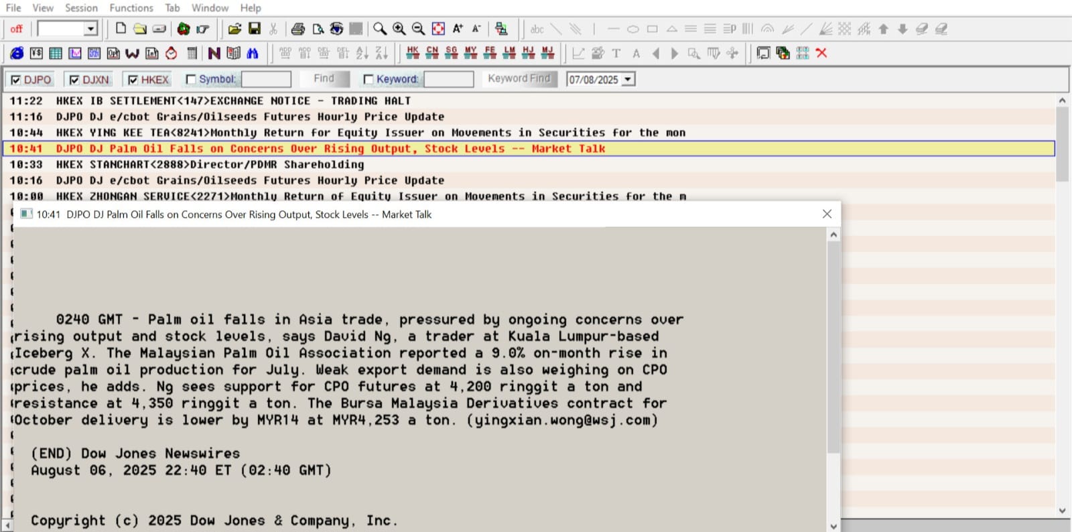Click the red X toolbar icon
The image size is (1072, 532).
click(x=821, y=53)
